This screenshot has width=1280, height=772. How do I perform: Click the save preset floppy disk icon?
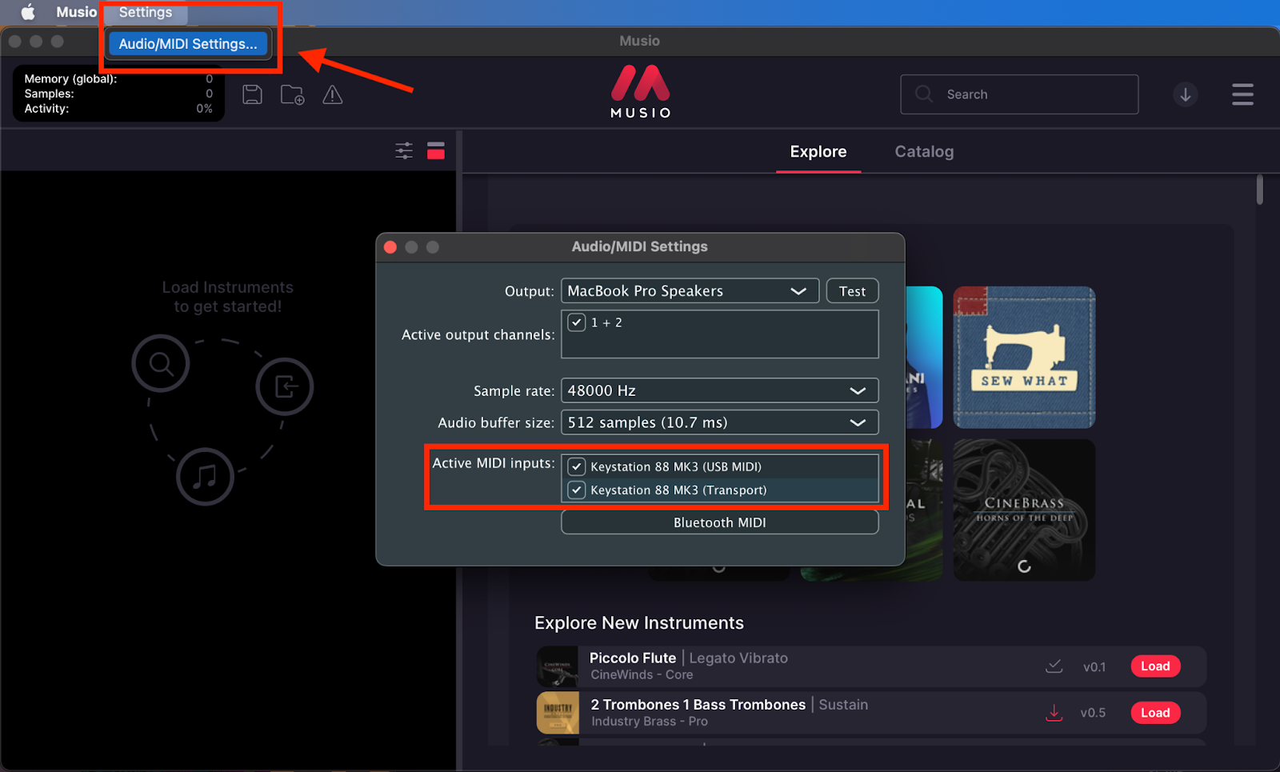[x=252, y=94]
